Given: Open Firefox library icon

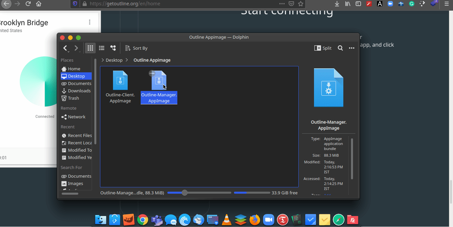Looking at the screenshot, I should 348,4.
